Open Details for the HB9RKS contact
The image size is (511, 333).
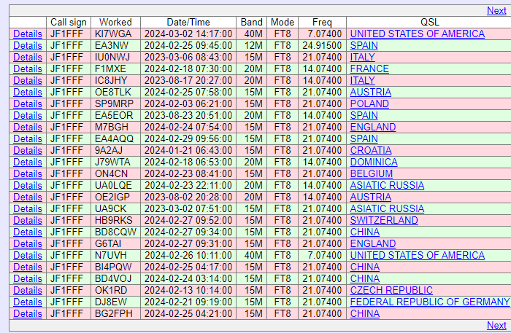tap(28, 221)
